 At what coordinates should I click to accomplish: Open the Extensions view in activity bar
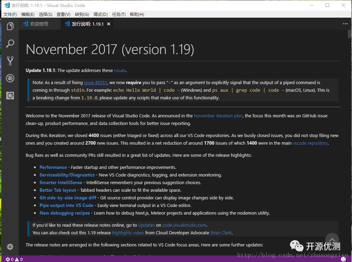(x=10, y=96)
